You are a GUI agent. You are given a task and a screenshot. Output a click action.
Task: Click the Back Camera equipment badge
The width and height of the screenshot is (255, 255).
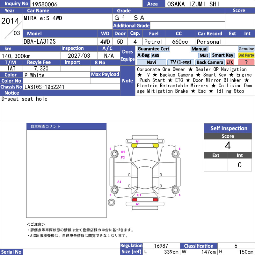point(210,62)
